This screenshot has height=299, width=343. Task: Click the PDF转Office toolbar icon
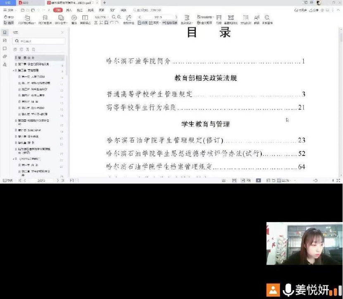27,19
